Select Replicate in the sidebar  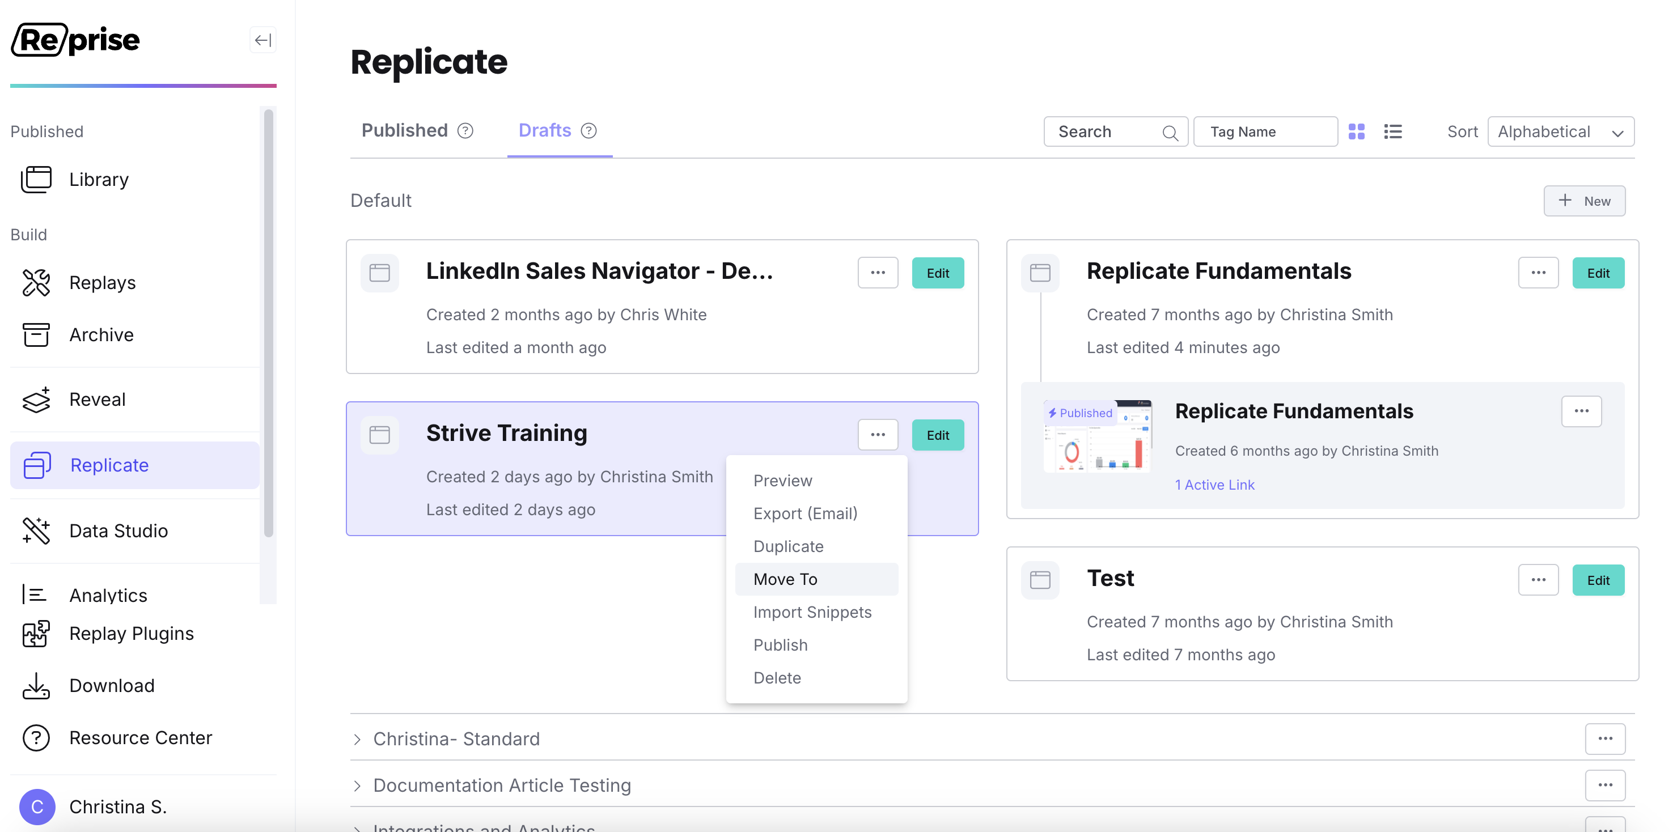click(135, 465)
